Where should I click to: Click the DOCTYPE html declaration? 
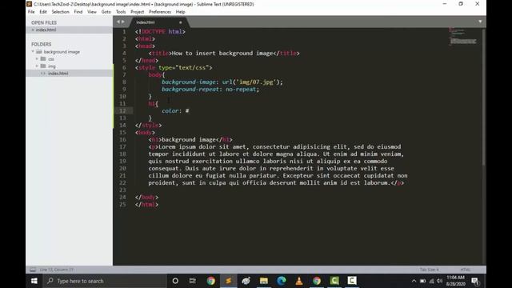point(160,32)
